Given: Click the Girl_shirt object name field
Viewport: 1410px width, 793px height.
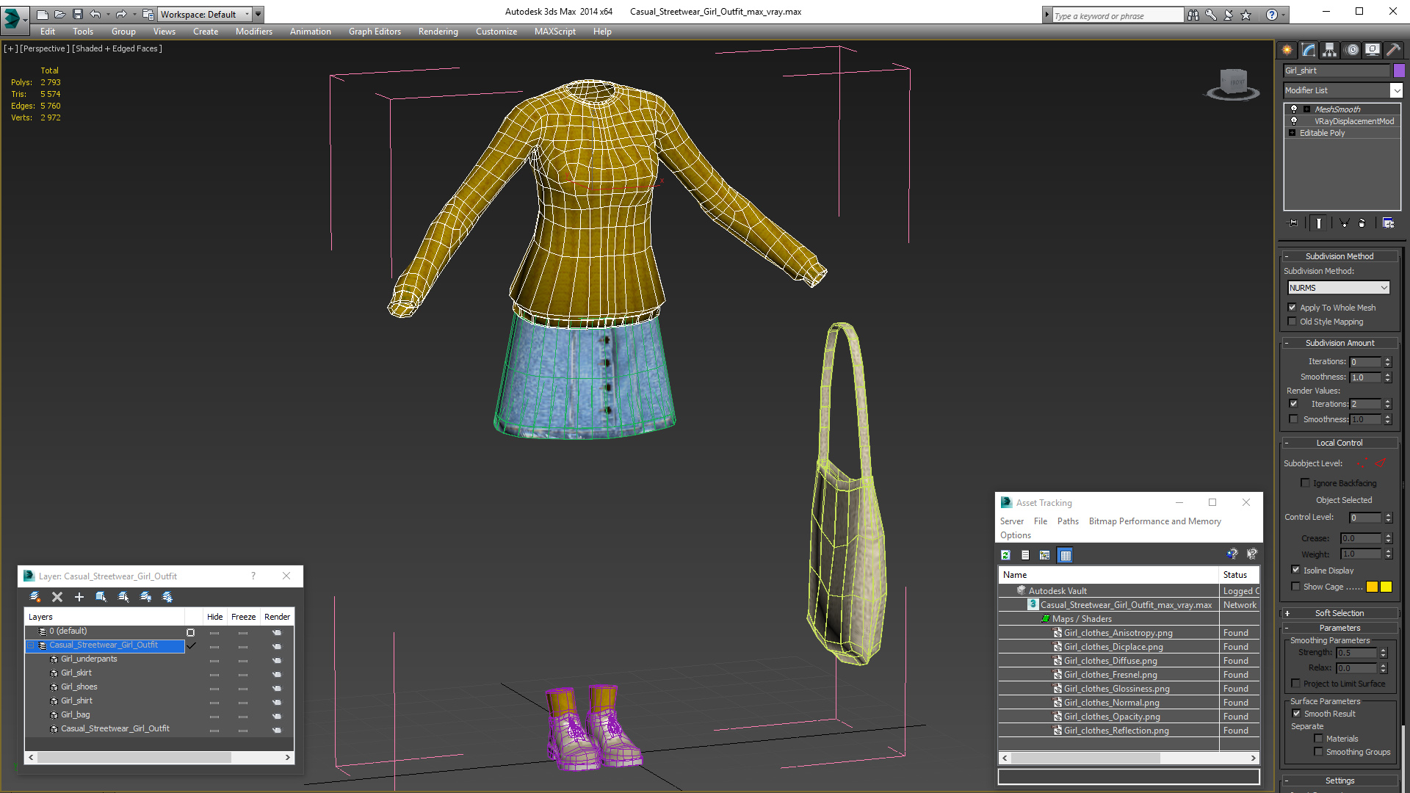Looking at the screenshot, I should click(1337, 70).
